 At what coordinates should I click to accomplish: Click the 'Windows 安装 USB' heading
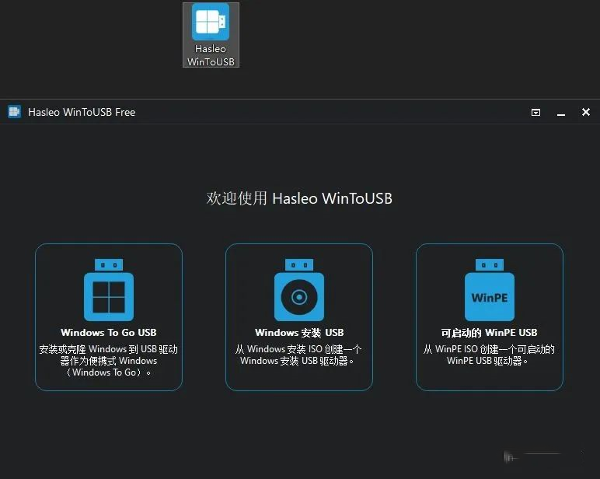point(299,332)
